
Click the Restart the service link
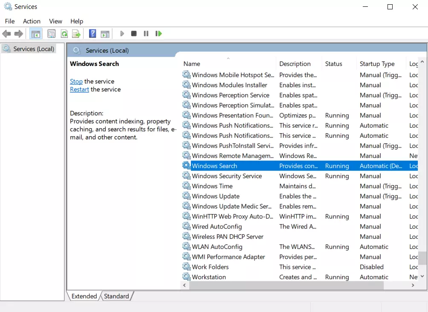(79, 89)
